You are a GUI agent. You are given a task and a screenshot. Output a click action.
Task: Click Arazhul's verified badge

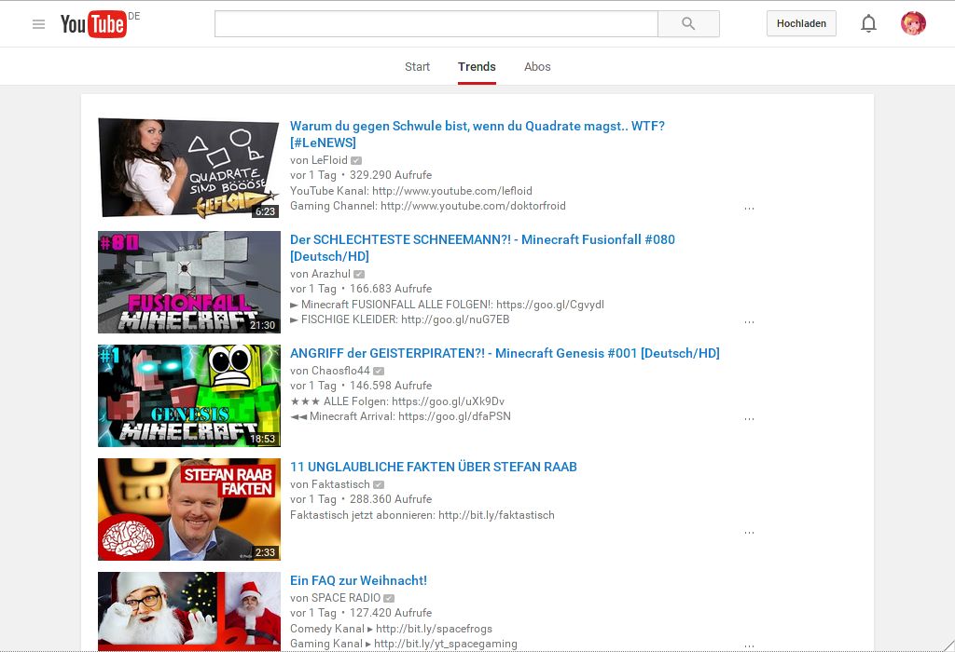coord(359,274)
